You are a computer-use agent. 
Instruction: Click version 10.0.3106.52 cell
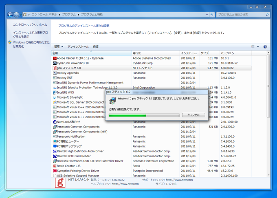point(229,63)
